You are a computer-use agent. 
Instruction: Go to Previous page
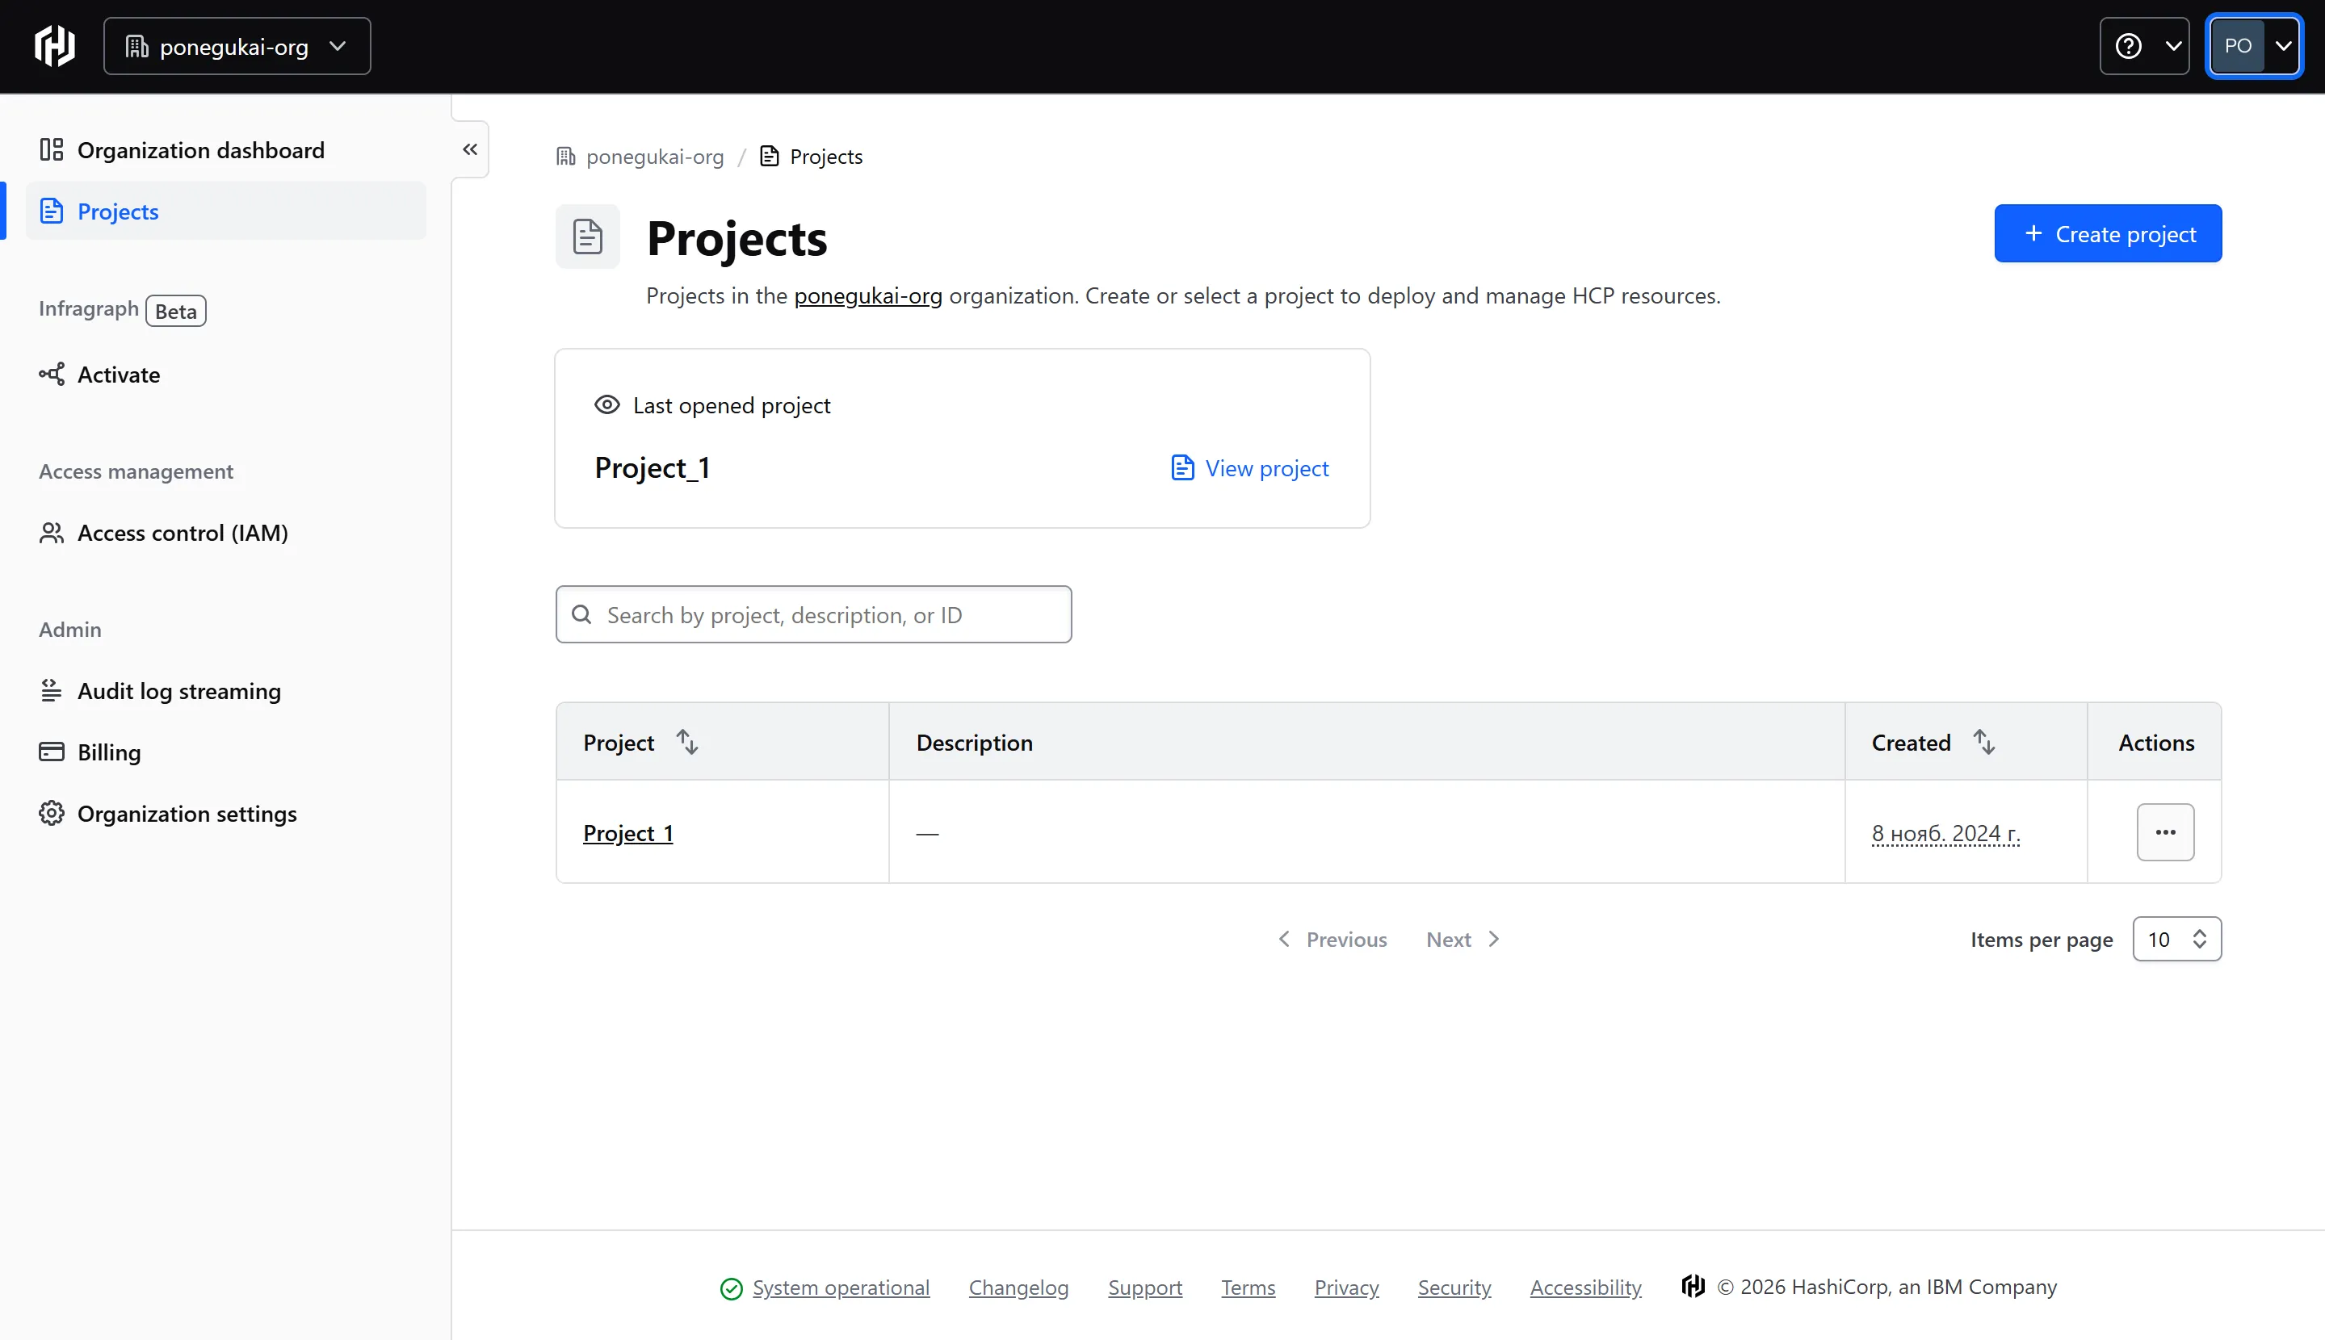1332,940
